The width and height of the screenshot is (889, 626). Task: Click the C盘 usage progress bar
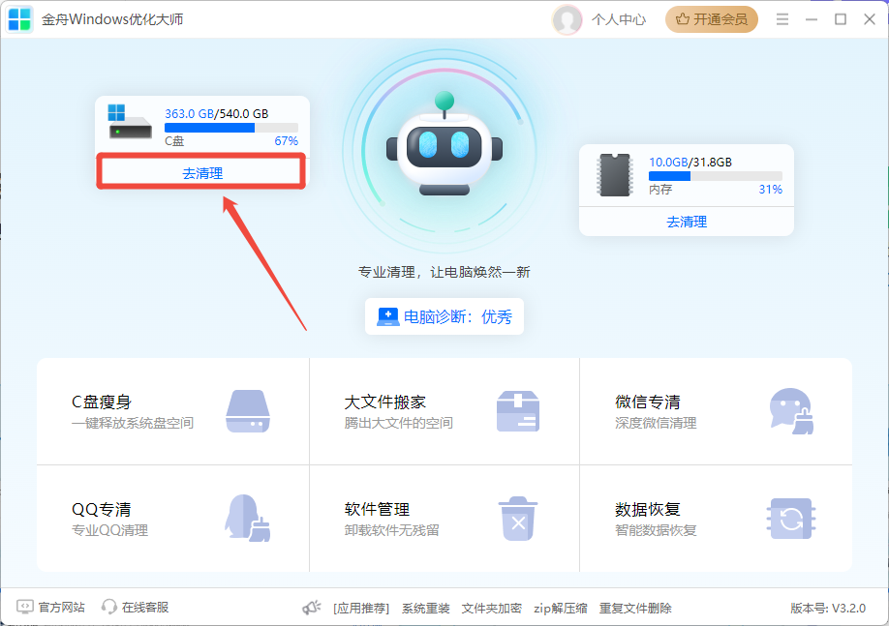[x=231, y=128]
